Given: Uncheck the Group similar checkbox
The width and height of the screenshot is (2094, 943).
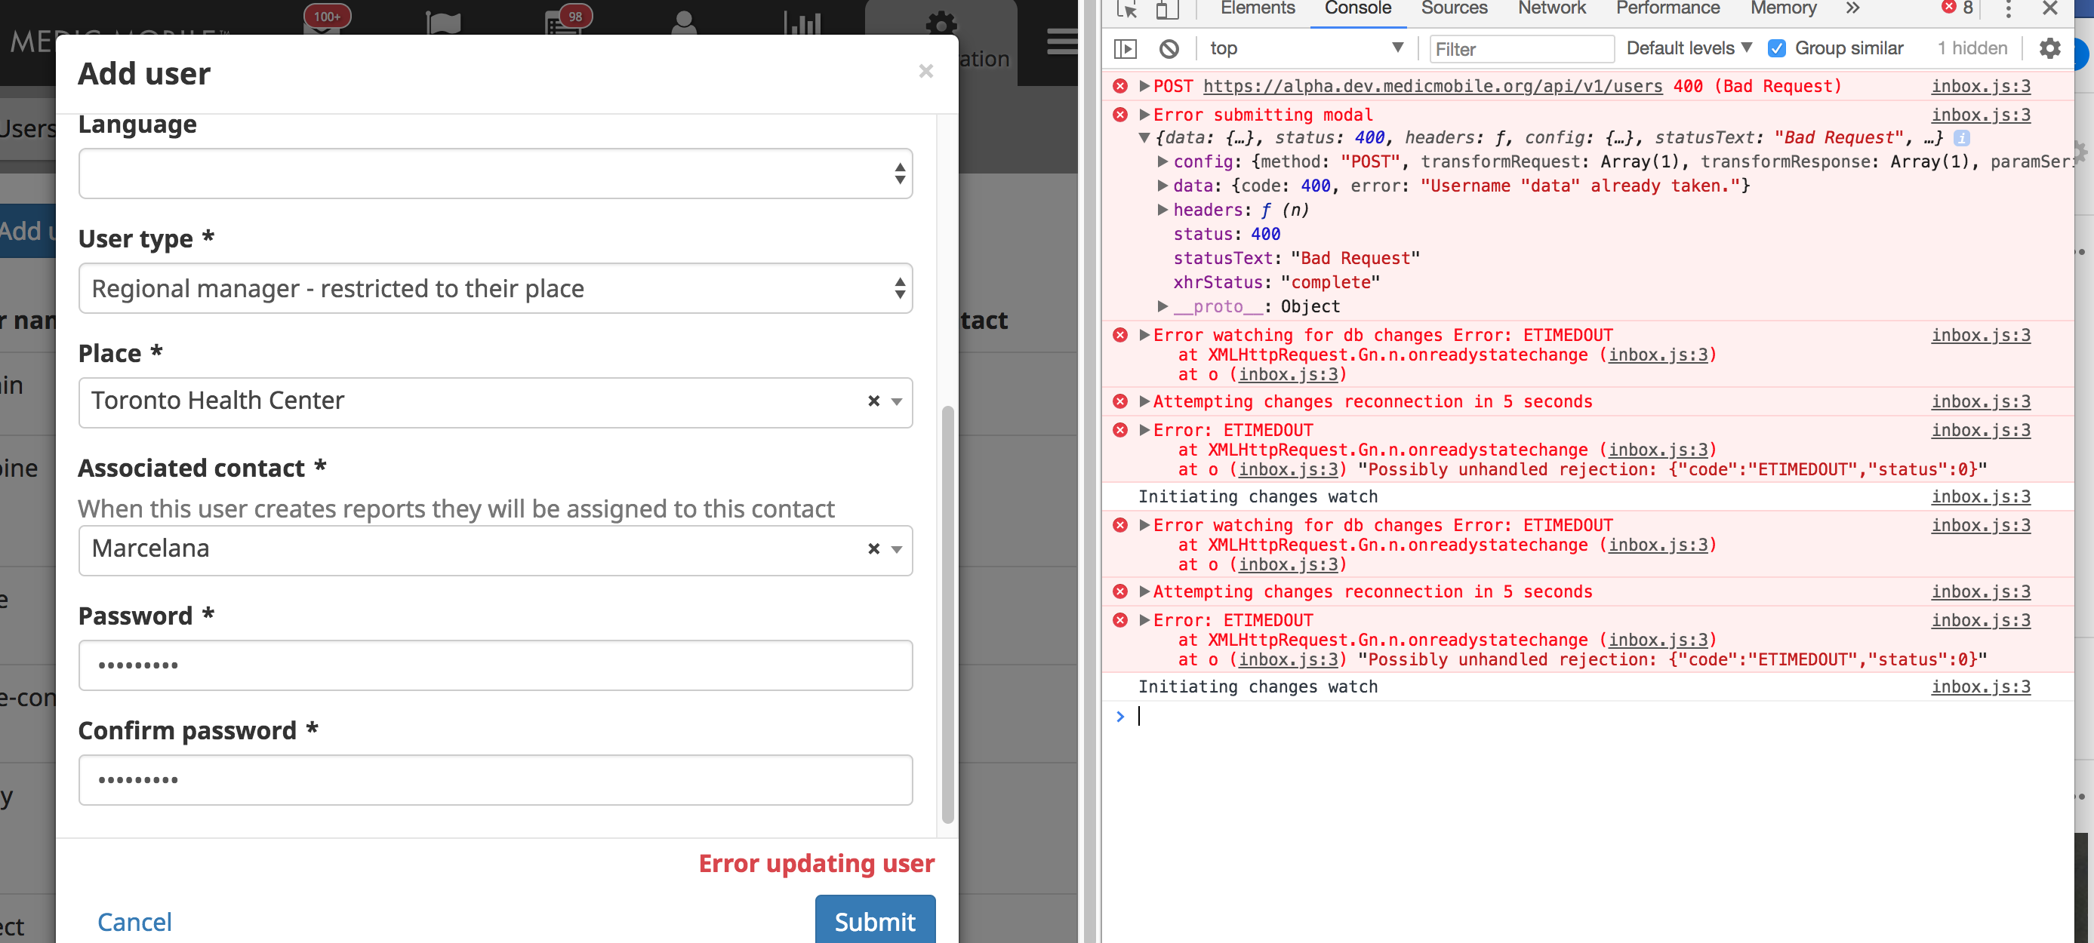Looking at the screenshot, I should pyautogui.click(x=1776, y=48).
